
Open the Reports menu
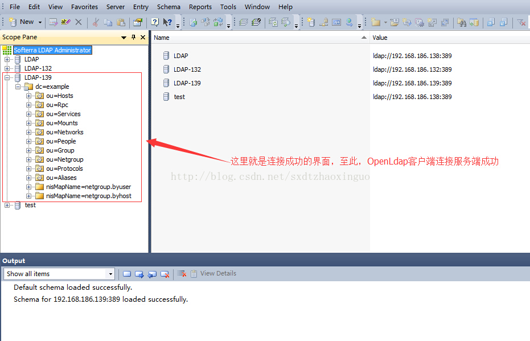pos(200,7)
